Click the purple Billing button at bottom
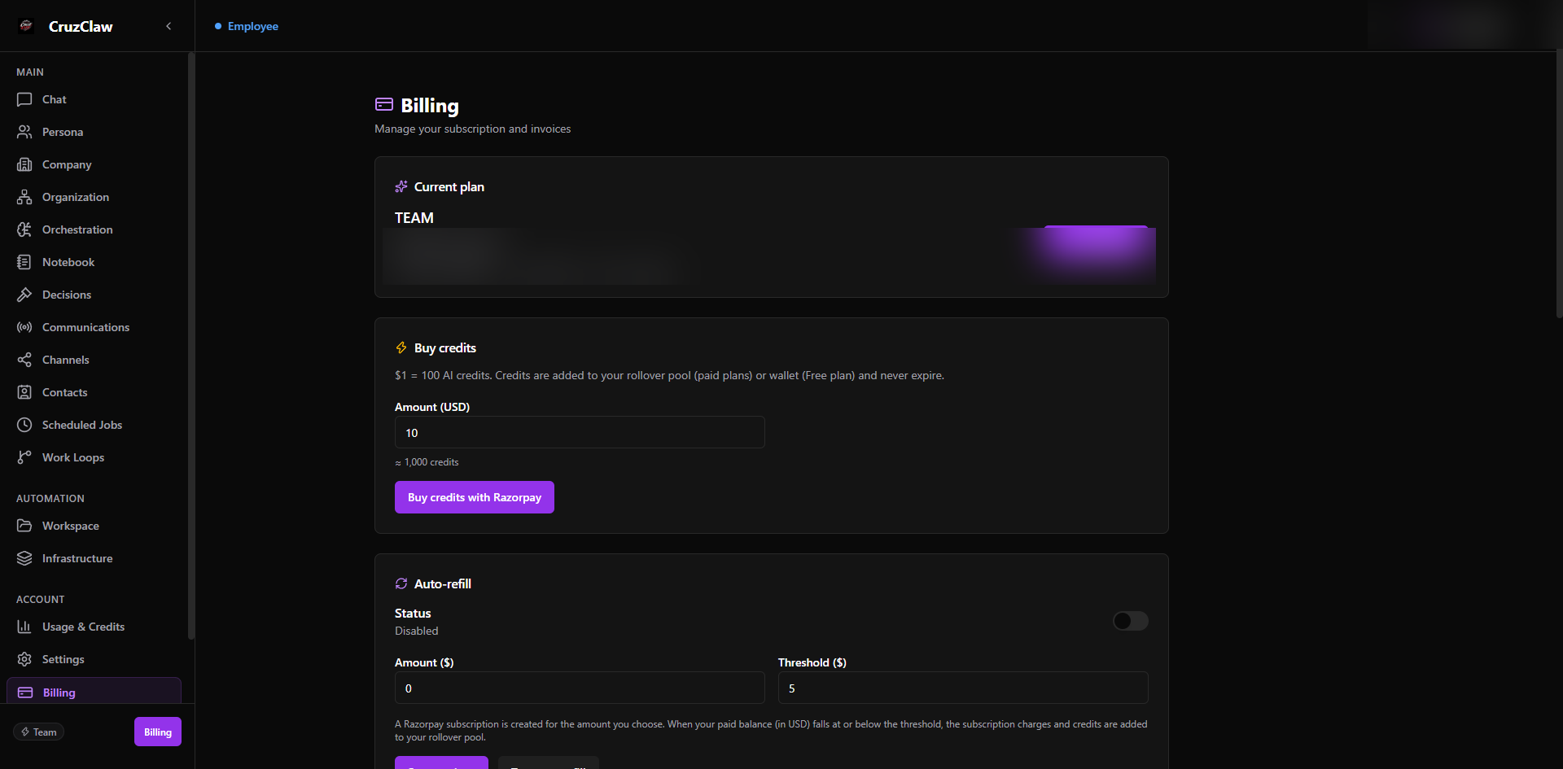This screenshot has height=769, width=1563. [x=158, y=732]
